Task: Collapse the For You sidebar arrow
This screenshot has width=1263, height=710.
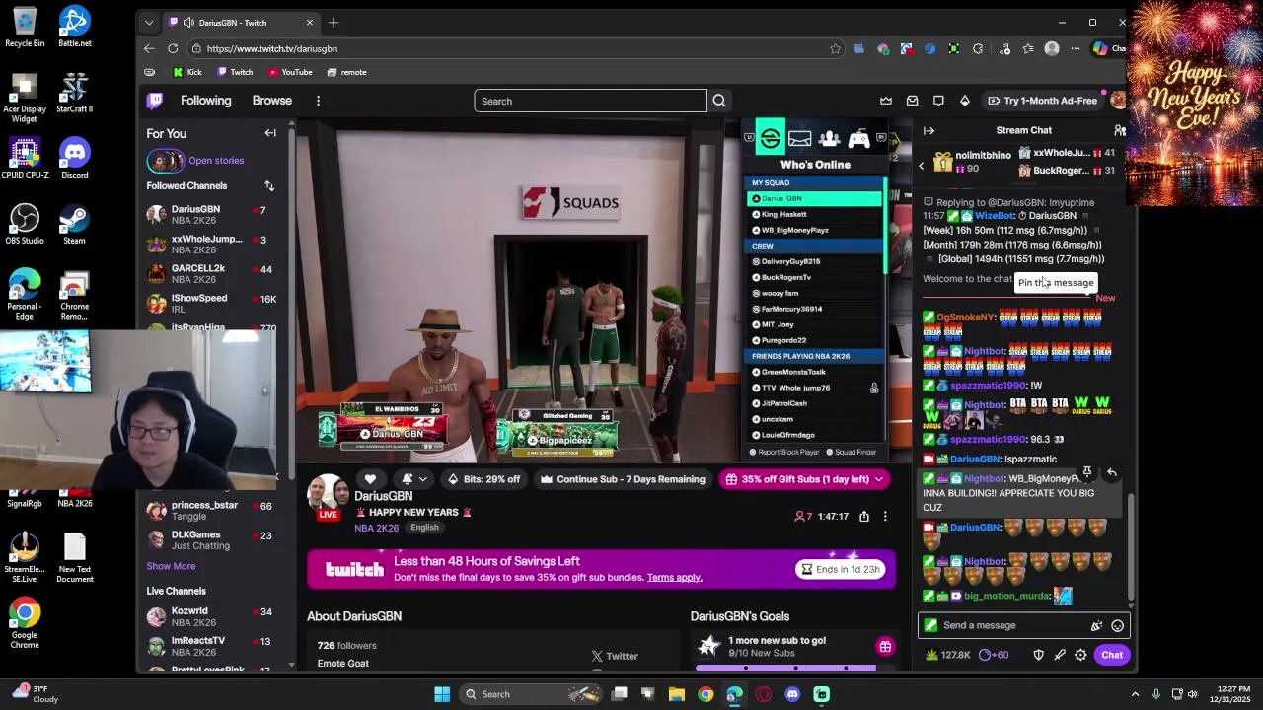Action: point(270,133)
